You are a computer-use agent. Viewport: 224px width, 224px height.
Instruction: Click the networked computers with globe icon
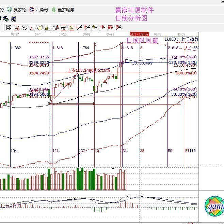coord(6,19)
